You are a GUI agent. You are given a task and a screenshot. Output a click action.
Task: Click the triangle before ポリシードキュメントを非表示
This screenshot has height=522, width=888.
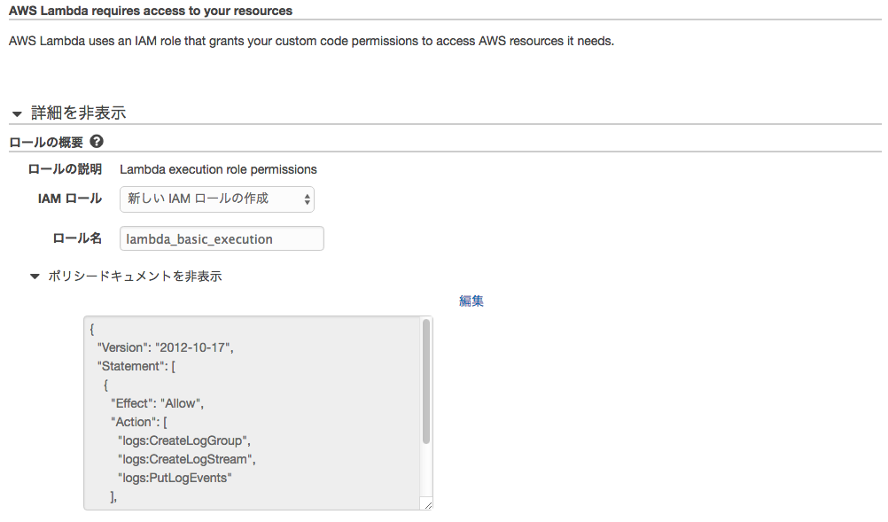(34, 276)
